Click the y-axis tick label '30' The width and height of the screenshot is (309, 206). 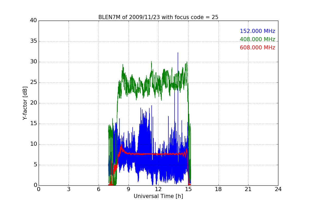click(x=33, y=62)
